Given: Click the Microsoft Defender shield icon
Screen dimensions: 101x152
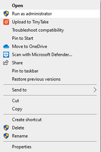Looking at the screenshot, I should 6,54.
